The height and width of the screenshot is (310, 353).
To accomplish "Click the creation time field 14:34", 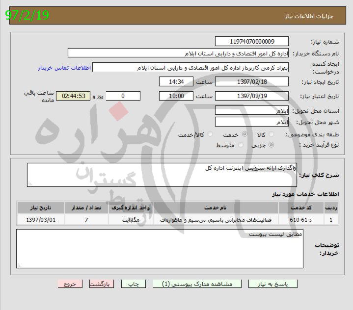I will [x=176, y=81].
